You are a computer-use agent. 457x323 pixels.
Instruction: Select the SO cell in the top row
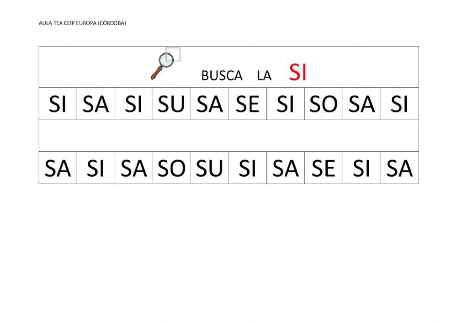pos(324,105)
